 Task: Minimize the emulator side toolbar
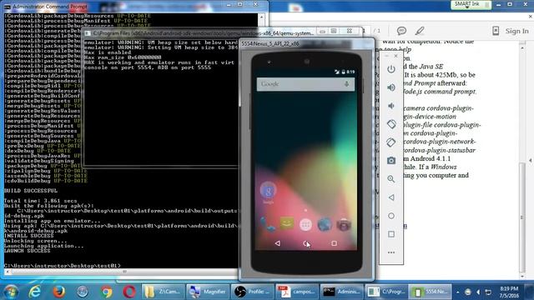387,56
